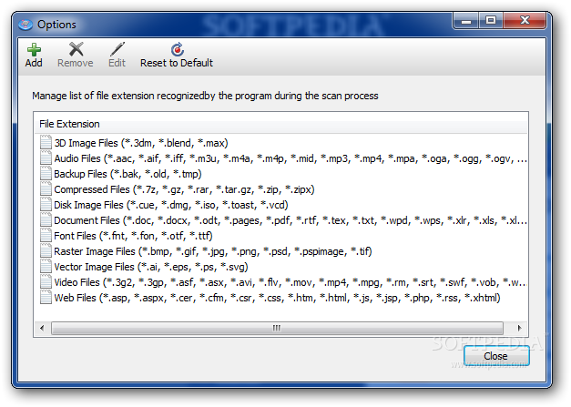Click the Close button

(x=496, y=356)
